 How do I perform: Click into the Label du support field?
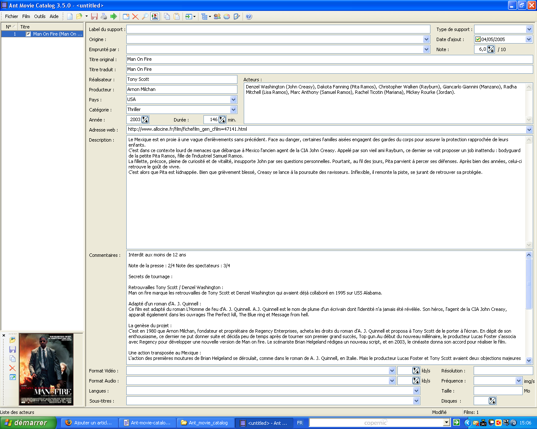tap(278, 29)
